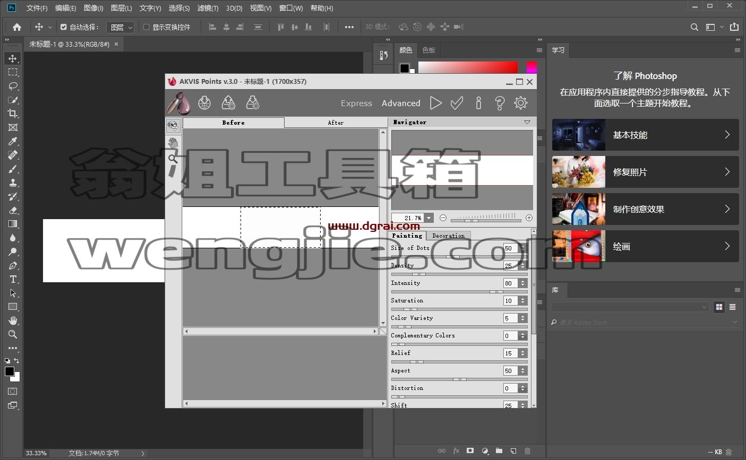Select AKVIS zoom magnifier tool
This screenshot has width=746, height=460.
coord(173,158)
